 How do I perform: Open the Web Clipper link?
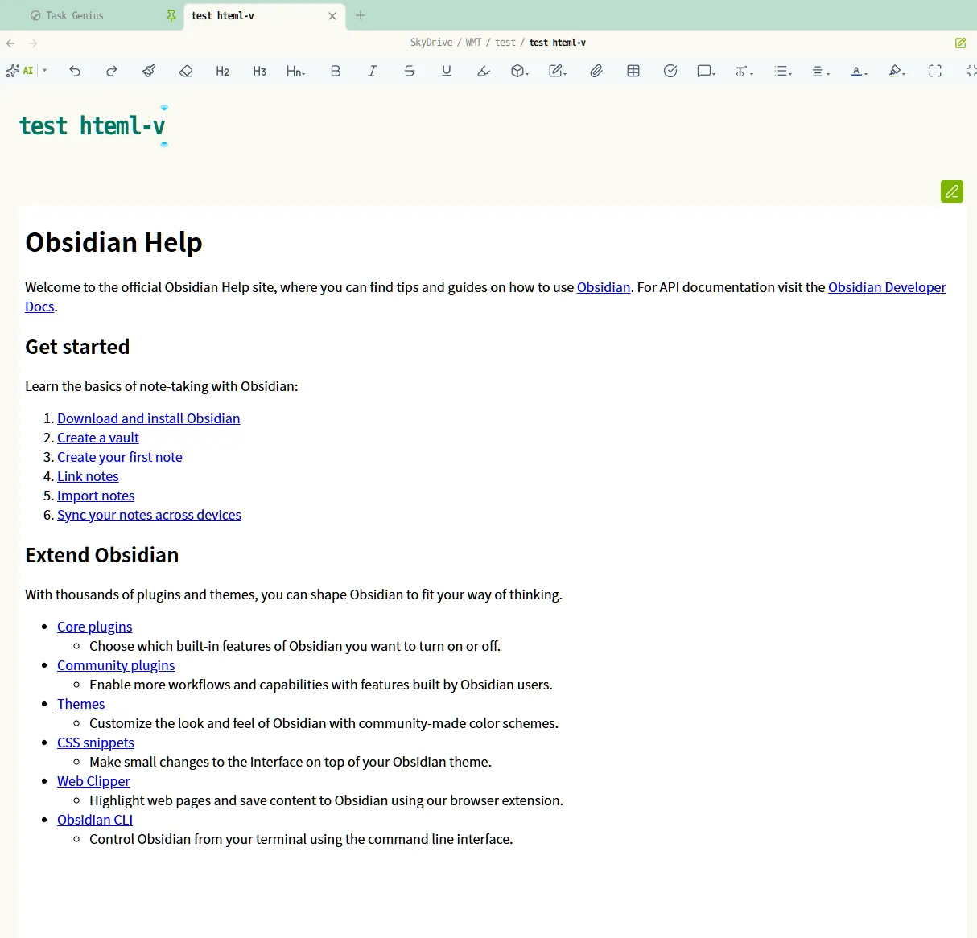click(93, 781)
